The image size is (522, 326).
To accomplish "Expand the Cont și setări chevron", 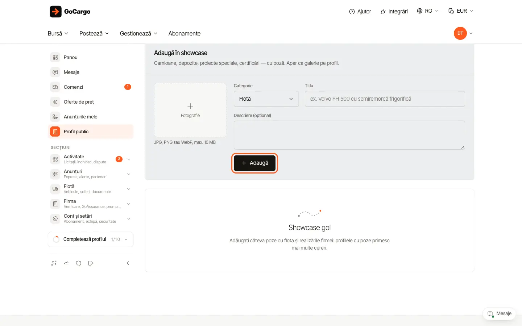I will (129, 219).
